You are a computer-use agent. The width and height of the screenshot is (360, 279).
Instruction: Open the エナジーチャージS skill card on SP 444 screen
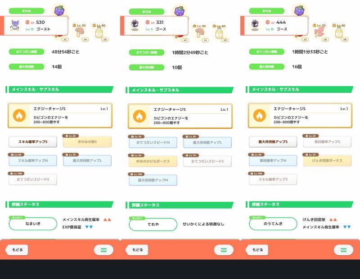(x=300, y=115)
